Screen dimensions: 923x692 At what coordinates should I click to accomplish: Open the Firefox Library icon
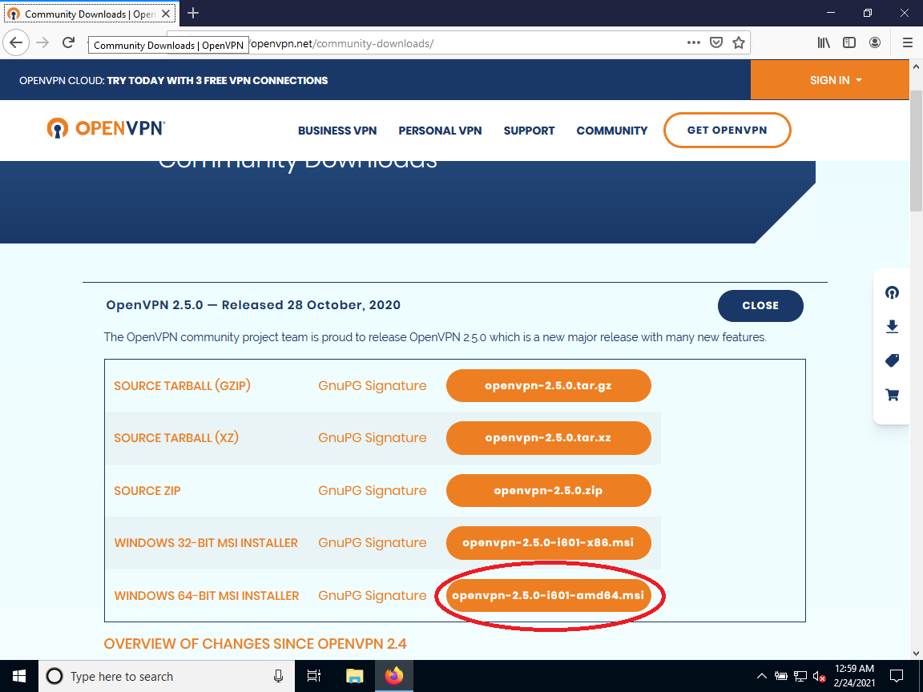pos(824,42)
